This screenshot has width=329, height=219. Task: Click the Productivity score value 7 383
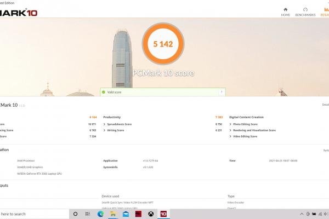tap(219, 117)
